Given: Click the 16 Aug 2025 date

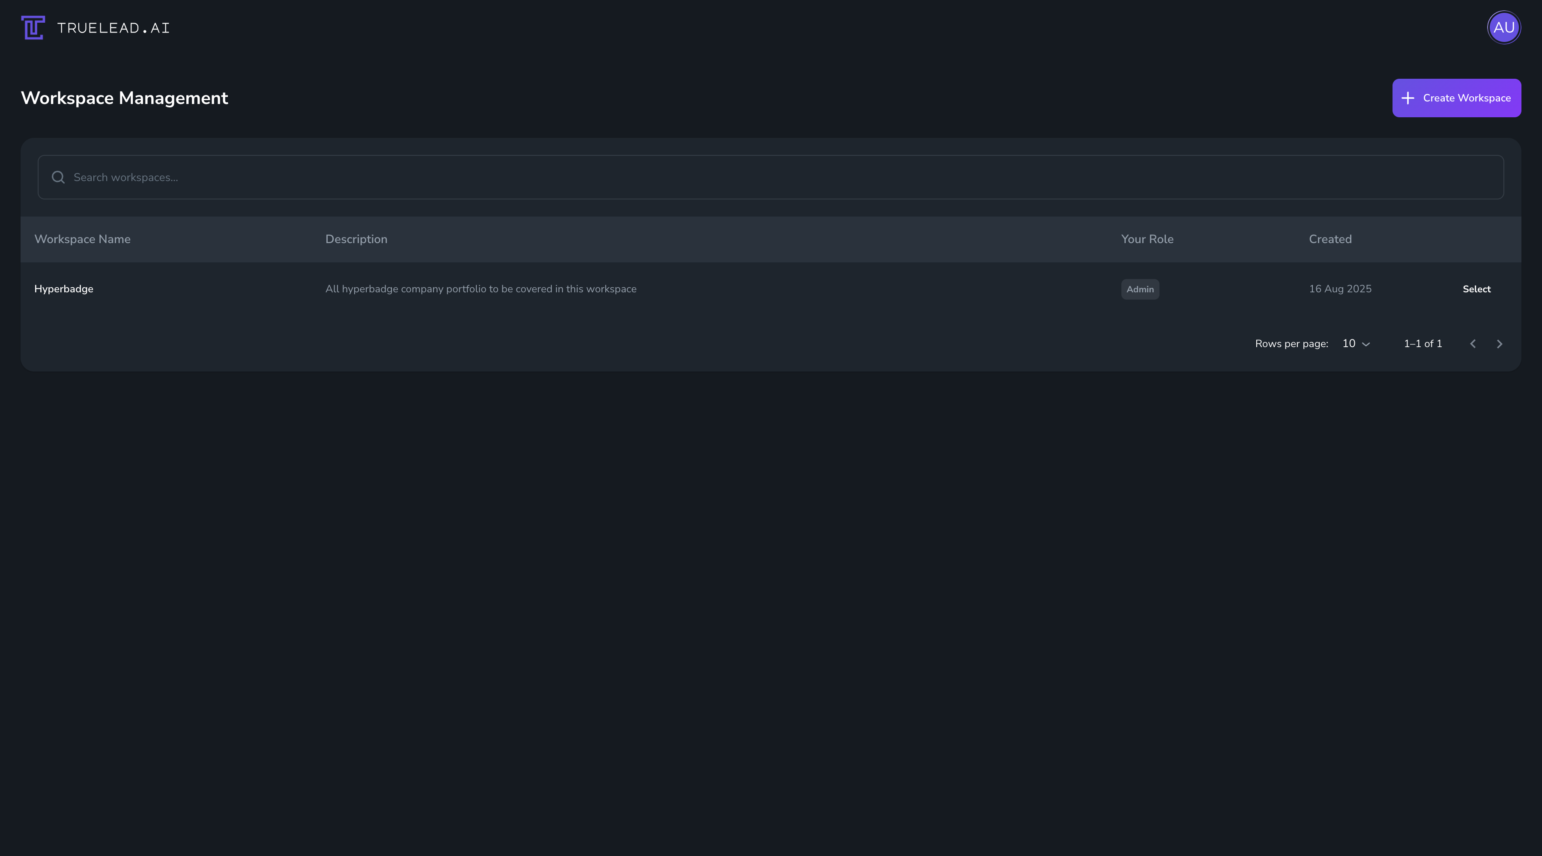Looking at the screenshot, I should (1340, 289).
